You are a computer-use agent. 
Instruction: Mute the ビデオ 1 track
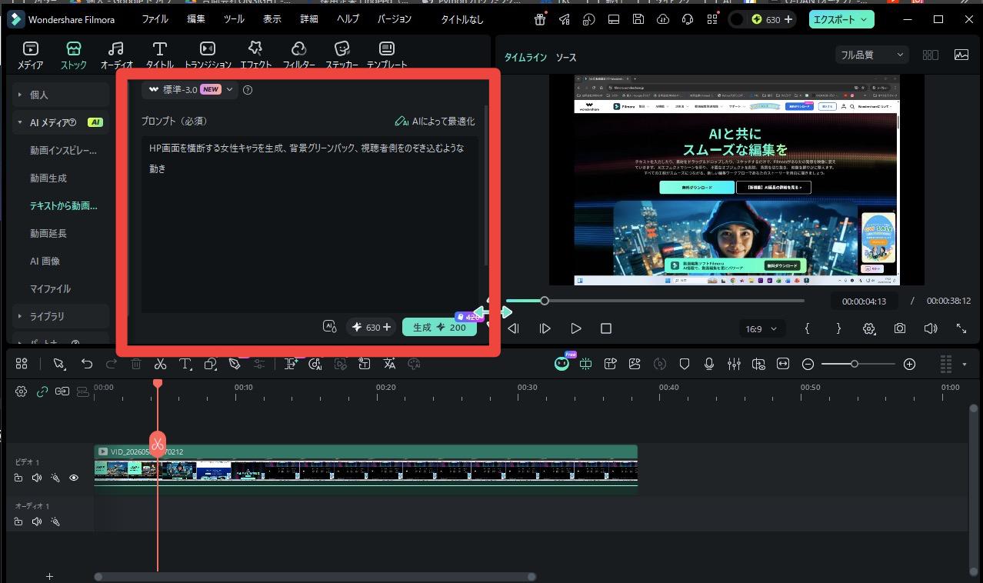point(36,478)
